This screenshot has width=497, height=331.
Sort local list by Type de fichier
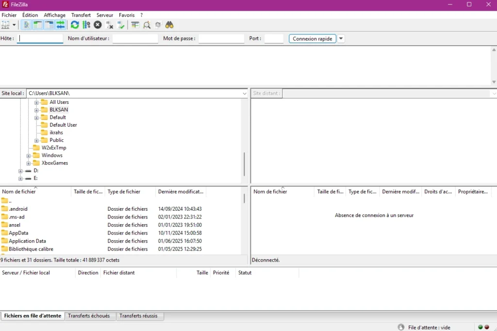(130, 192)
